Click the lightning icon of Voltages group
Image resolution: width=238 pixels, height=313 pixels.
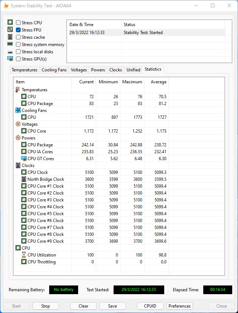18,124
